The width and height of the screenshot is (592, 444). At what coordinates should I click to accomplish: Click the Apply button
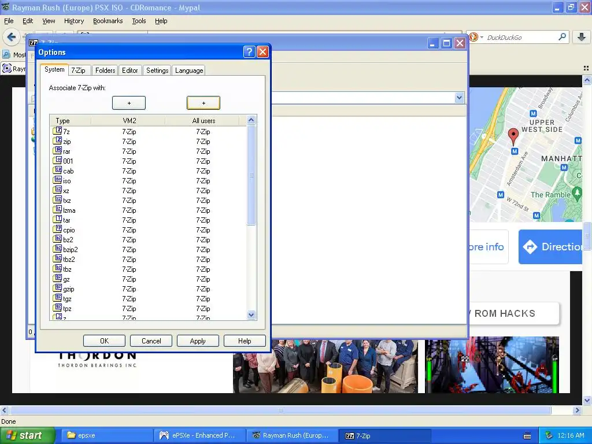coord(198,341)
